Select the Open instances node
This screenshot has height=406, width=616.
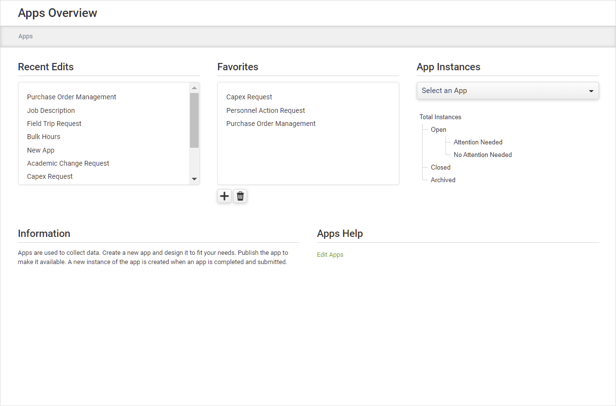439,129
